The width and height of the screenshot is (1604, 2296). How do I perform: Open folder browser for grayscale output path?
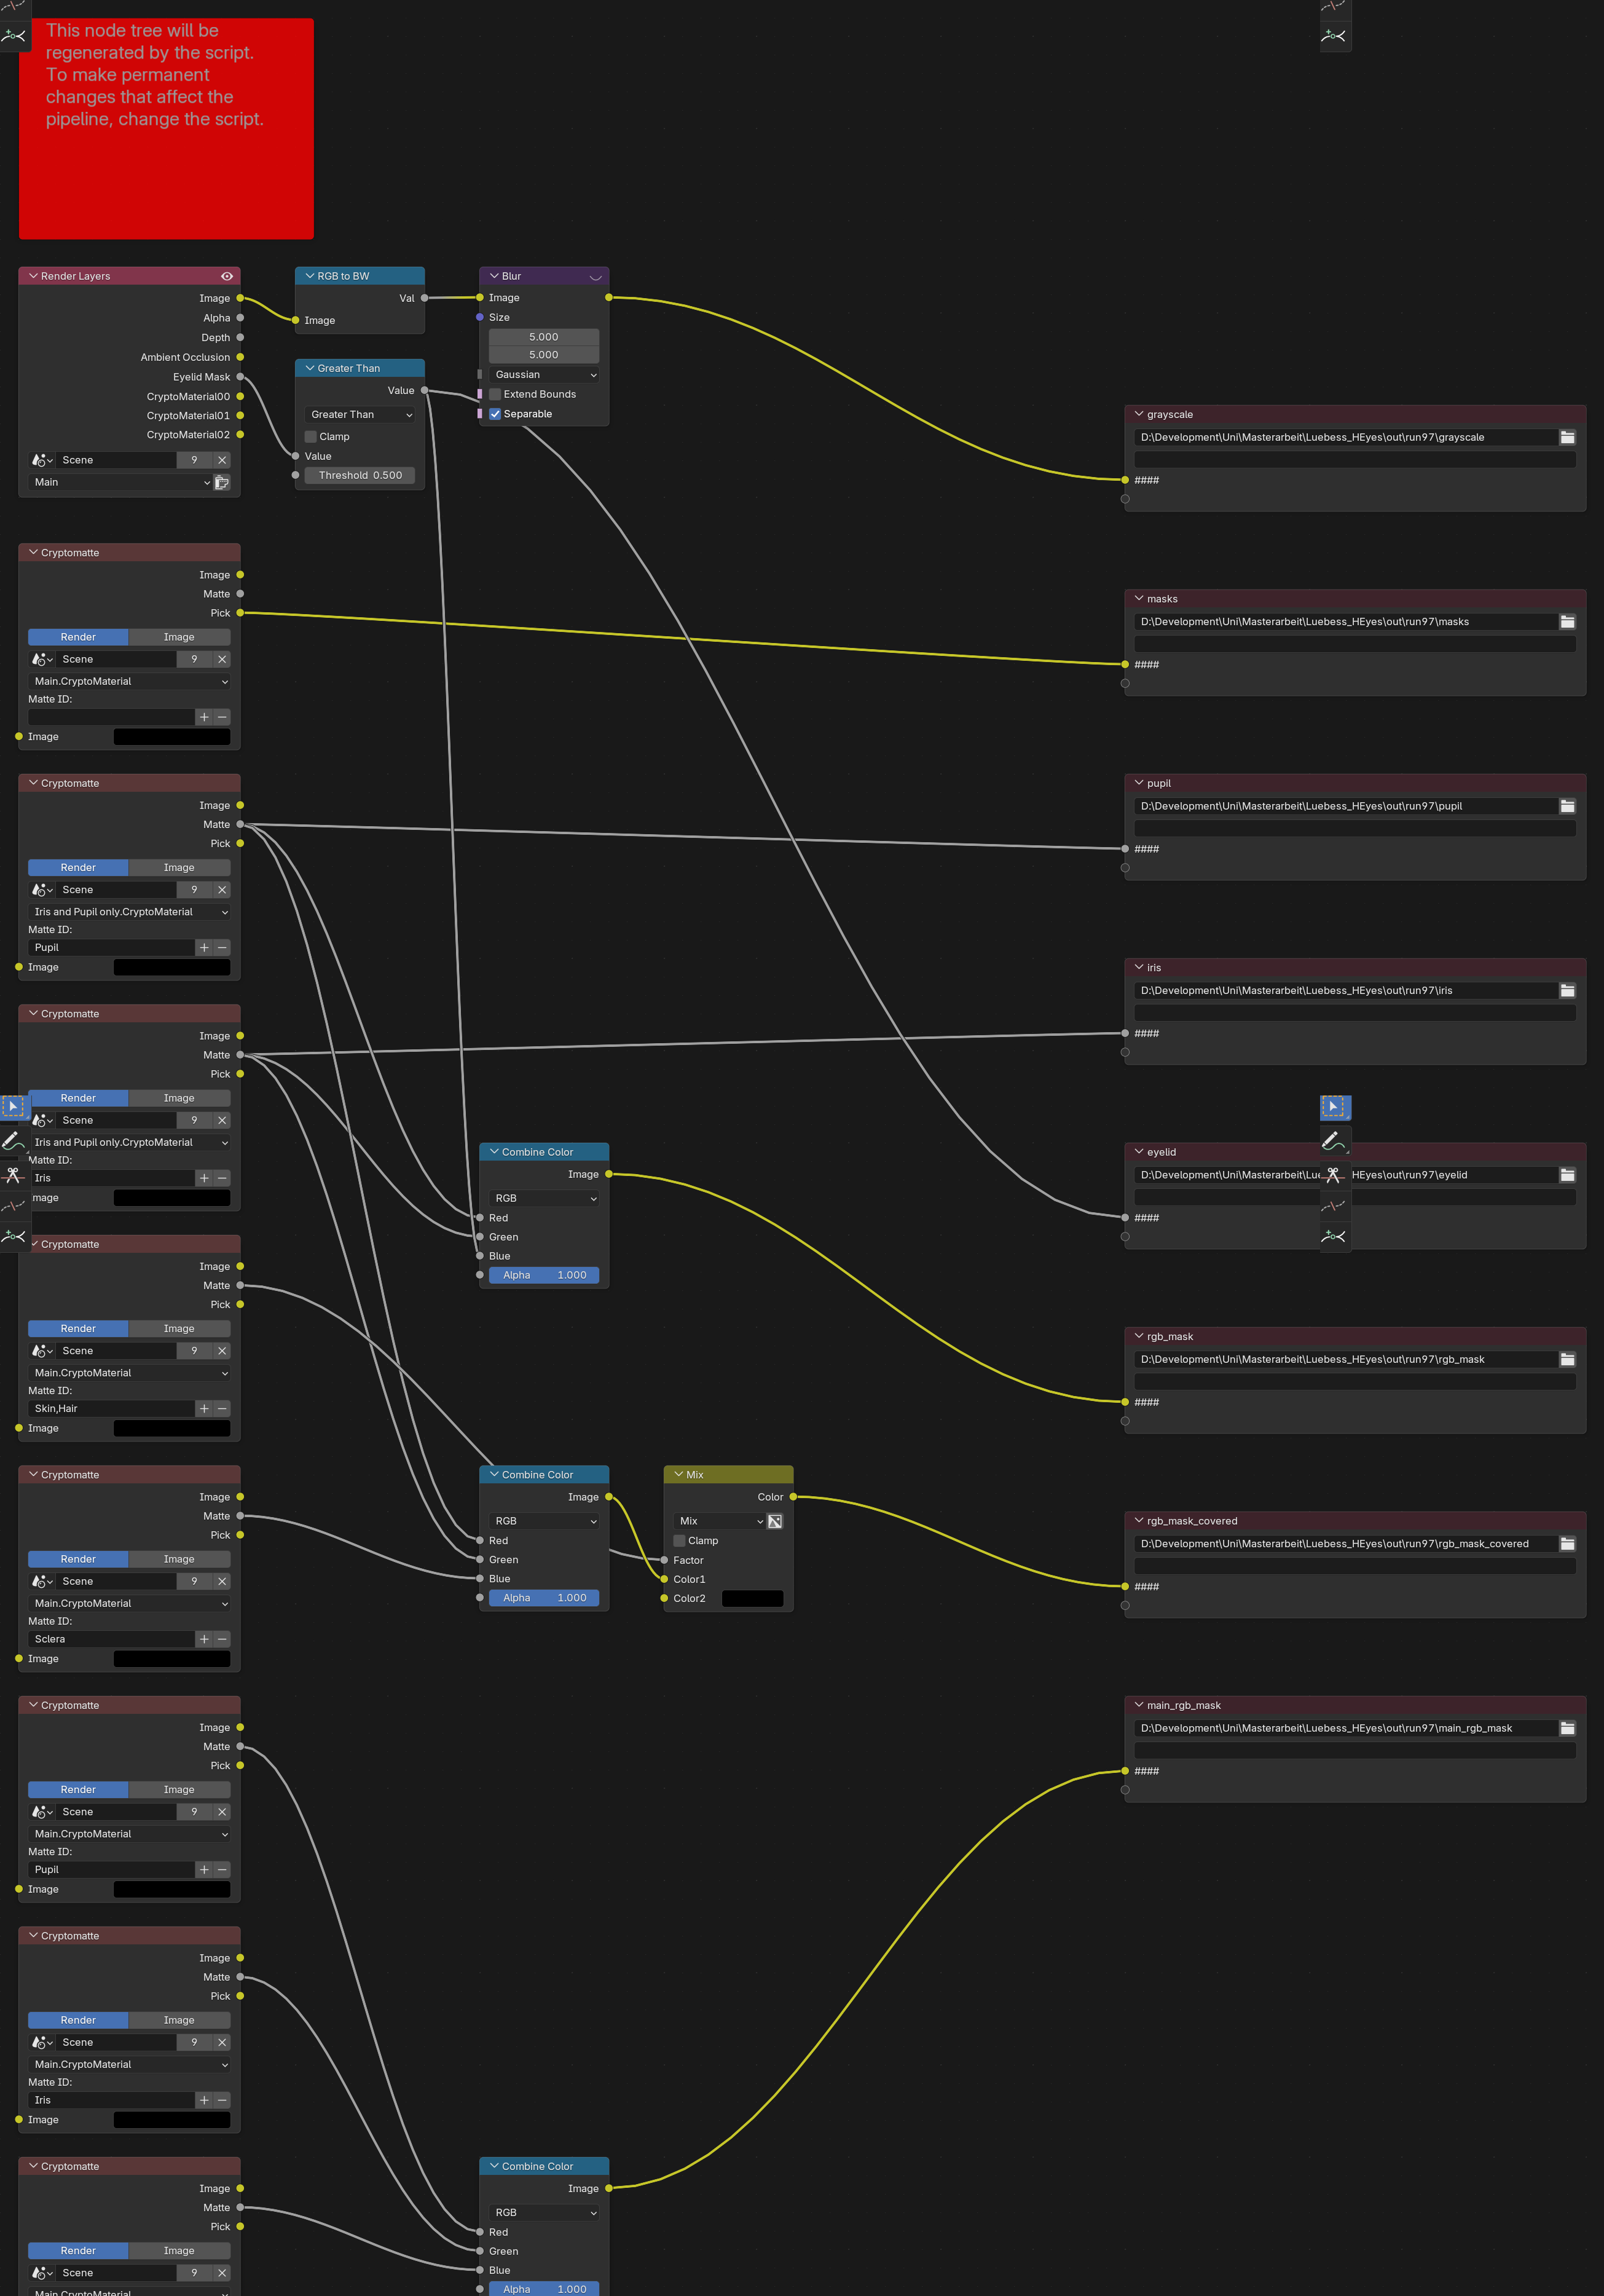tap(1567, 437)
